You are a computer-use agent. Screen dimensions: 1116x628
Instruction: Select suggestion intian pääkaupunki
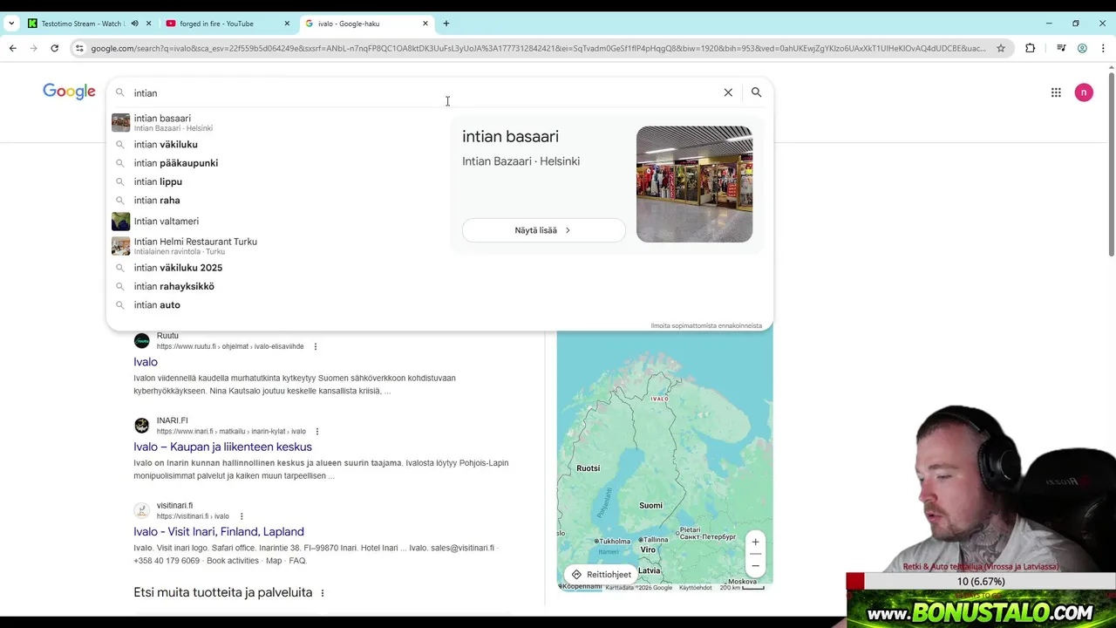277,163
